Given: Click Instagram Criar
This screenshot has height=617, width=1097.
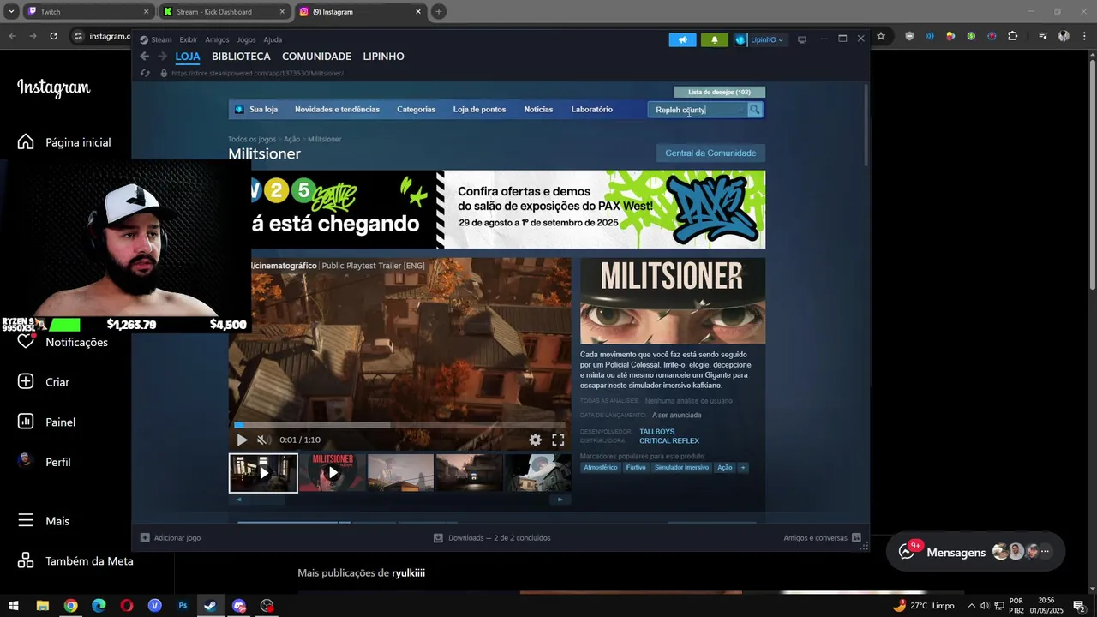Looking at the screenshot, I should coord(44,382).
